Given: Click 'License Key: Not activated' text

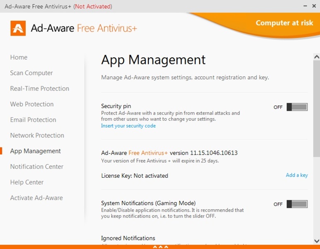Looking at the screenshot, I should (x=135, y=176).
